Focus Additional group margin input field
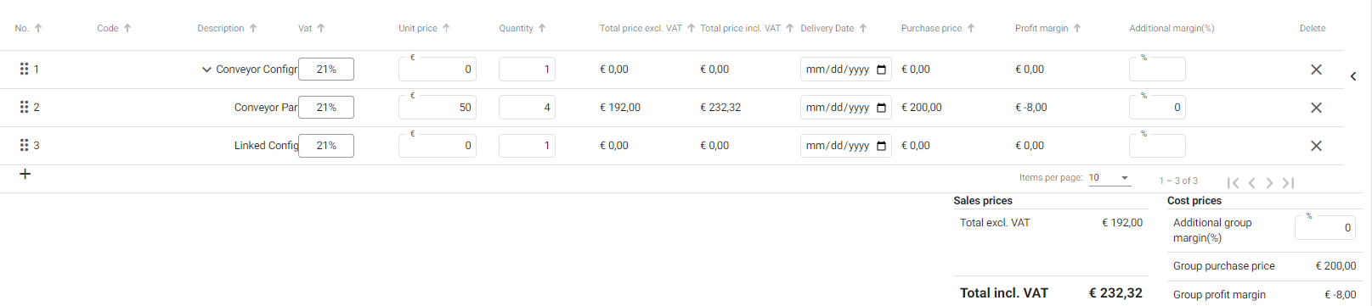The height and width of the screenshot is (306, 1372). (x=1324, y=227)
